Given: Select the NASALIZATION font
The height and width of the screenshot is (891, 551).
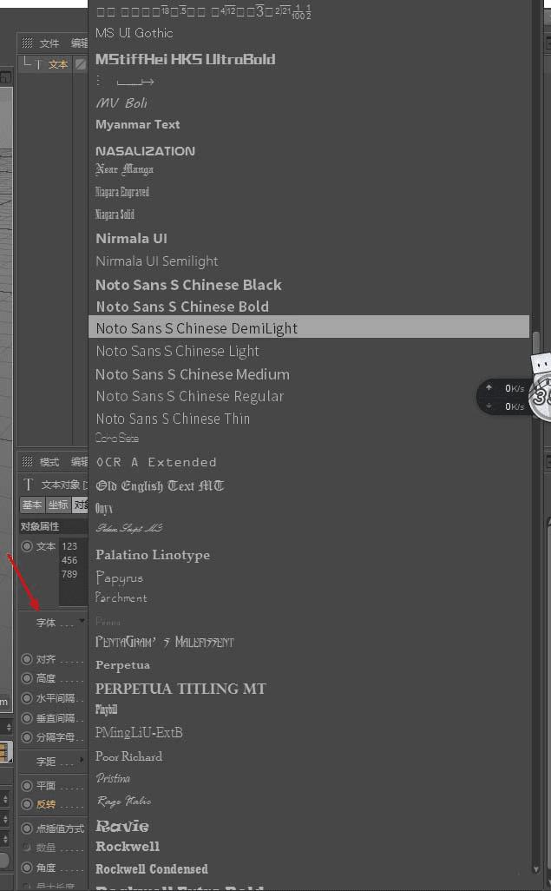Looking at the screenshot, I should pyautogui.click(x=146, y=151).
